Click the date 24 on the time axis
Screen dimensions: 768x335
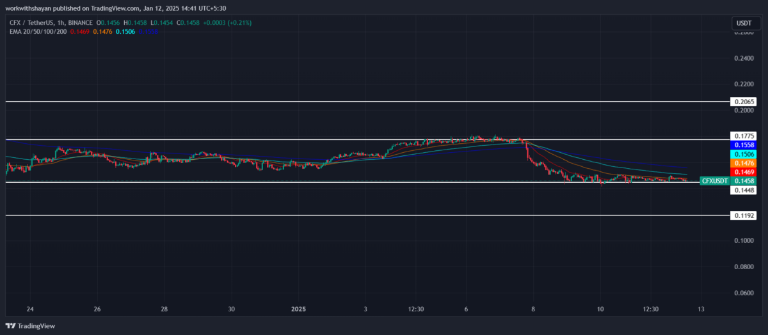tap(30, 309)
